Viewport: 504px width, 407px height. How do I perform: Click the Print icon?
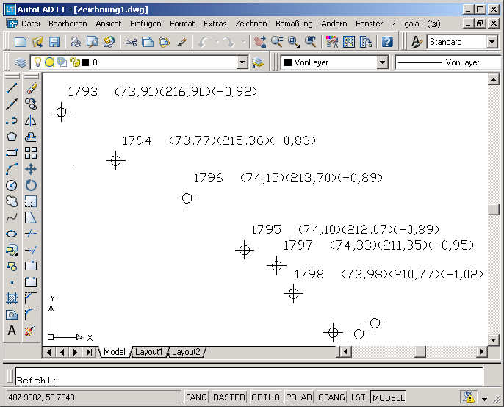point(76,42)
